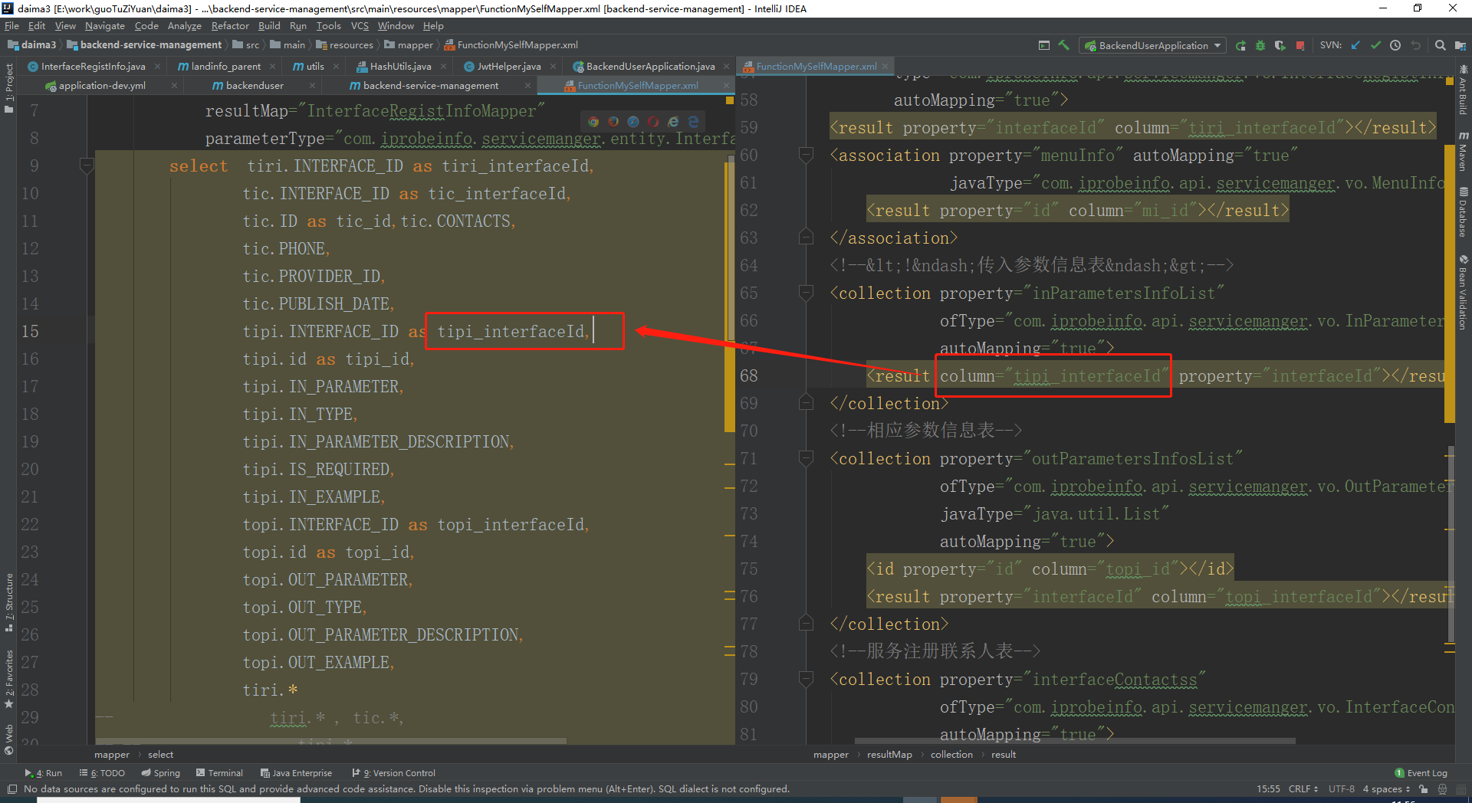Open the Chrome preview browser icon
Screen dimensions: 1472x803
coord(593,122)
